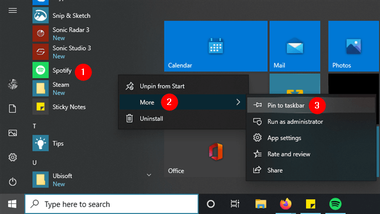Open the Snip & Sketch app icon
Viewport: 380px width, 214px height.
click(40, 15)
